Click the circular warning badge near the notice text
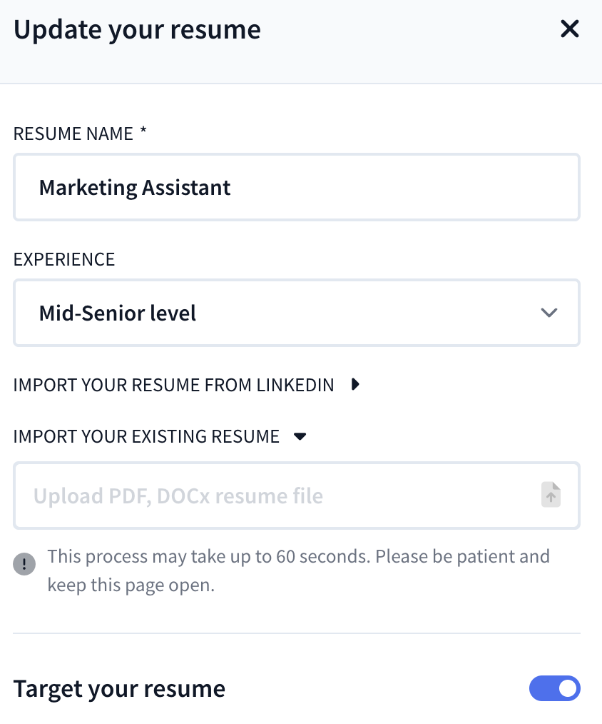The height and width of the screenshot is (724, 602). point(24,564)
